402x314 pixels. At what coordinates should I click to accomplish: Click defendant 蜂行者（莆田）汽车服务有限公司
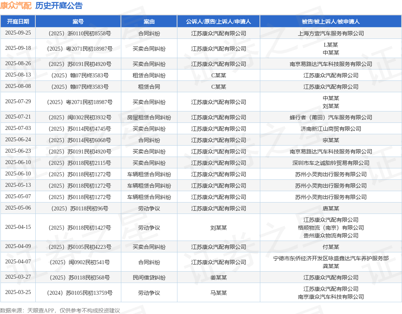[331, 117]
